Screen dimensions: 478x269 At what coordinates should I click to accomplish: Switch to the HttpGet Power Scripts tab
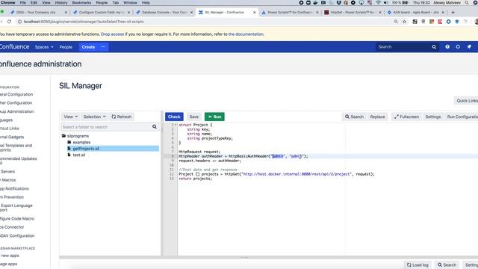coord(353,12)
